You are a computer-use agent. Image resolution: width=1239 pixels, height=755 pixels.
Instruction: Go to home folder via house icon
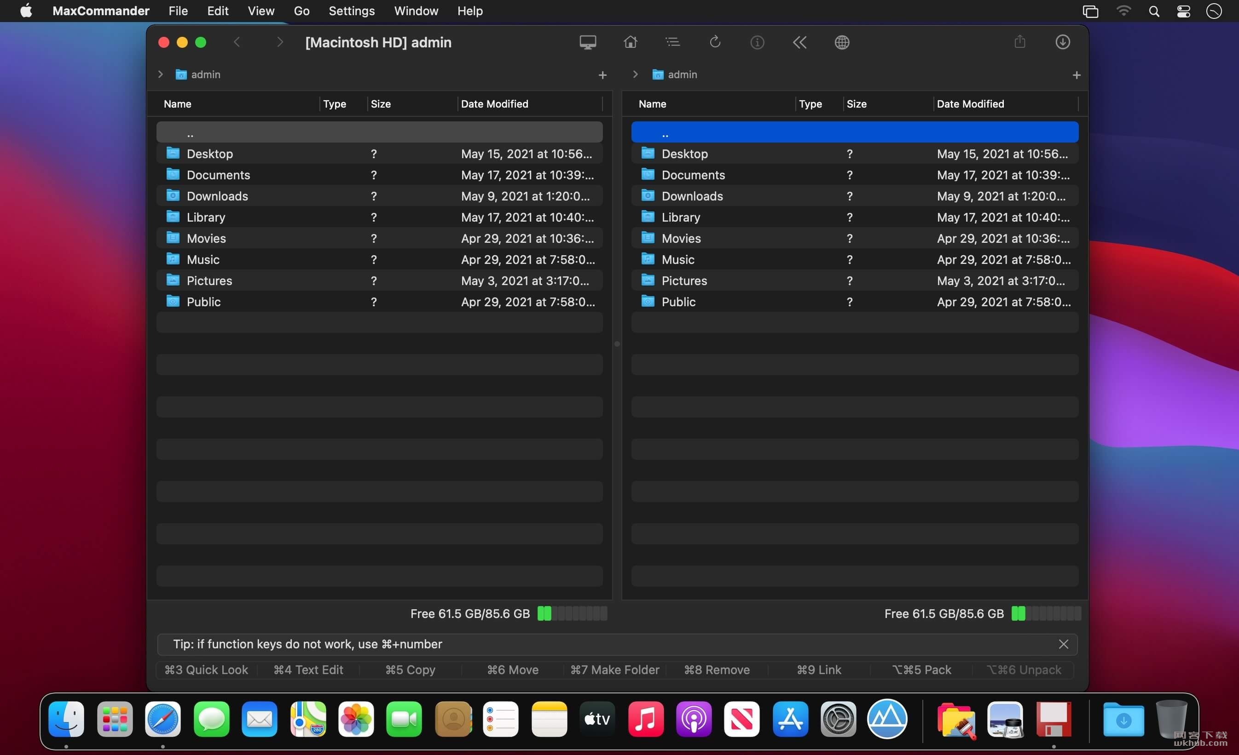coord(630,42)
